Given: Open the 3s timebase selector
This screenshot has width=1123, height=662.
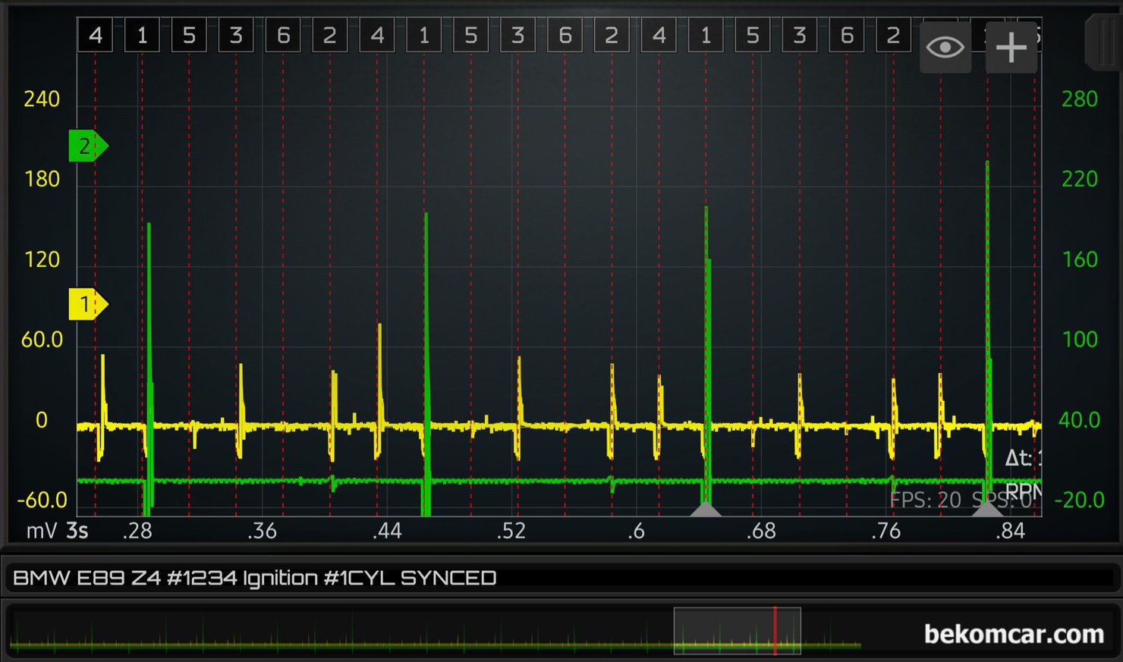Looking at the screenshot, I should point(77,531).
